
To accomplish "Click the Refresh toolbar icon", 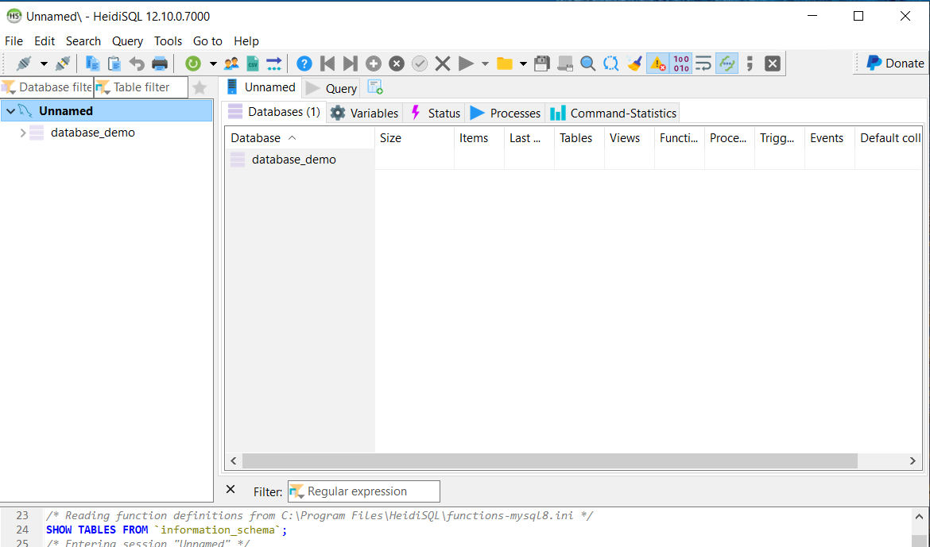I will point(192,64).
